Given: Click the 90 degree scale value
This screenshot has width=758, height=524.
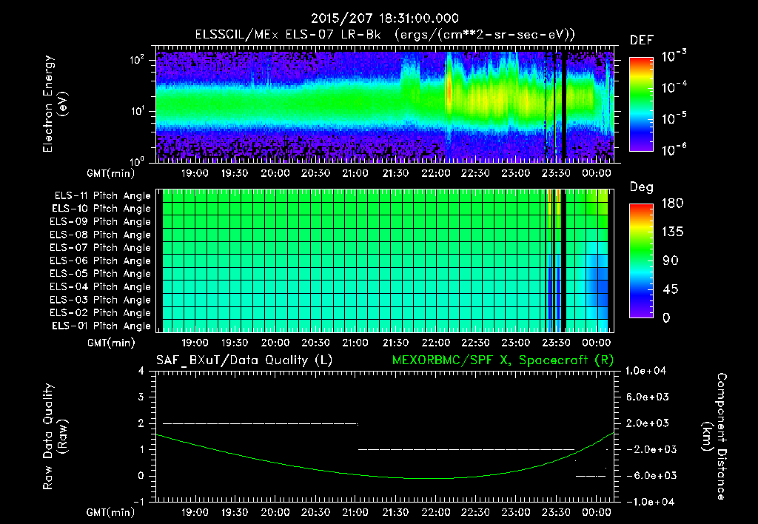Looking at the screenshot, I should pos(671,261).
